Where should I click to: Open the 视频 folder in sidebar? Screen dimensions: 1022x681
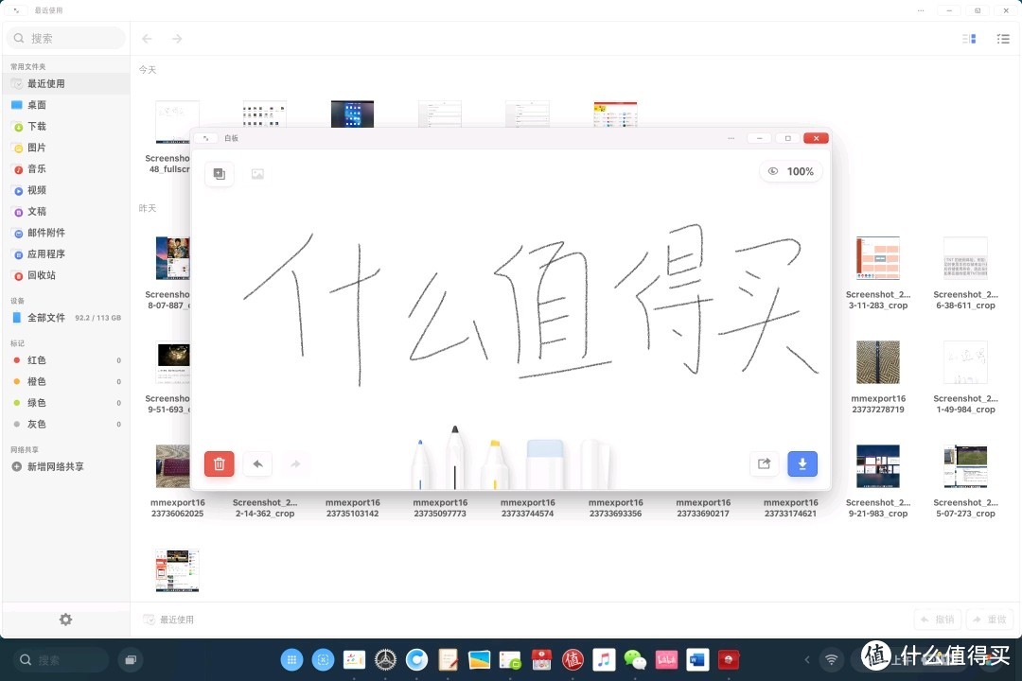(x=66, y=190)
